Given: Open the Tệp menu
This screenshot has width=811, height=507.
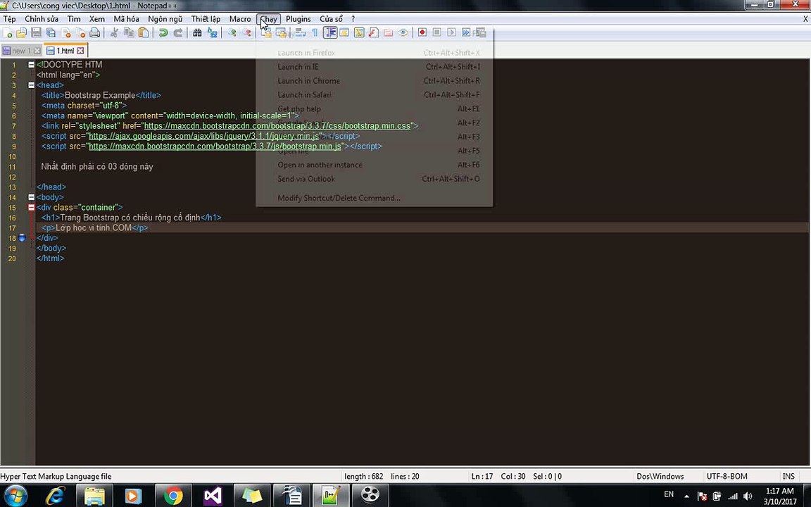Looking at the screenshot, I should tap(9, 19).
